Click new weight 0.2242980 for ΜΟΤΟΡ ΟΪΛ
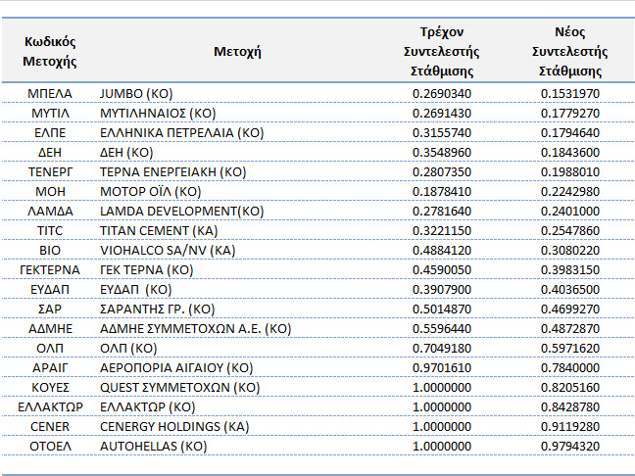The image size is (635, 476). click(x=570, y=191)
